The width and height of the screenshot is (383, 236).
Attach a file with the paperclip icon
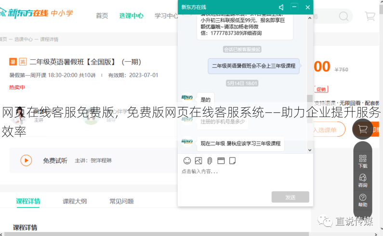coord(210,160)
